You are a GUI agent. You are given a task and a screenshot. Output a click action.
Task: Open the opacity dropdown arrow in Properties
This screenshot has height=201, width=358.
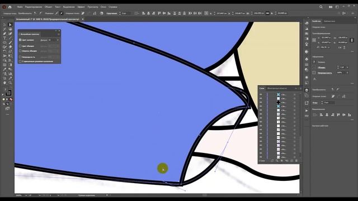[347, 73]
